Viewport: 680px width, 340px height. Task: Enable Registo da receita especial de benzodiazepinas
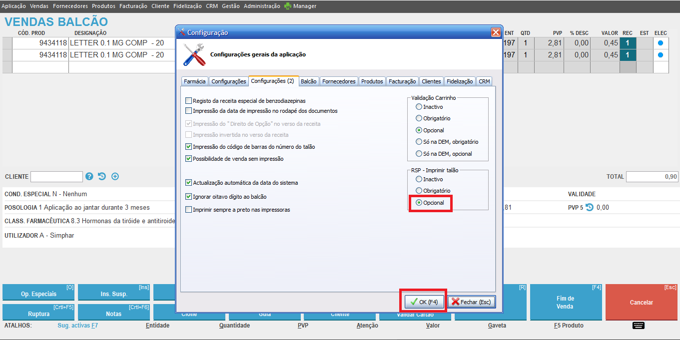pyautogui.click(x=188, y=101)
